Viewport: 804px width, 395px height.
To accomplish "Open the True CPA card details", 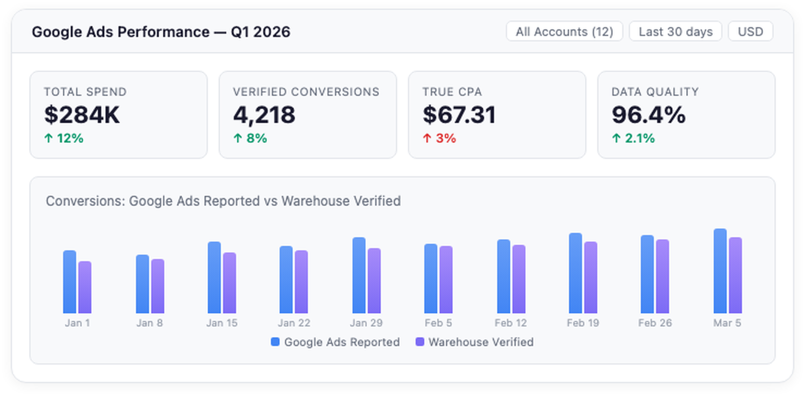I will coord(497,114).
